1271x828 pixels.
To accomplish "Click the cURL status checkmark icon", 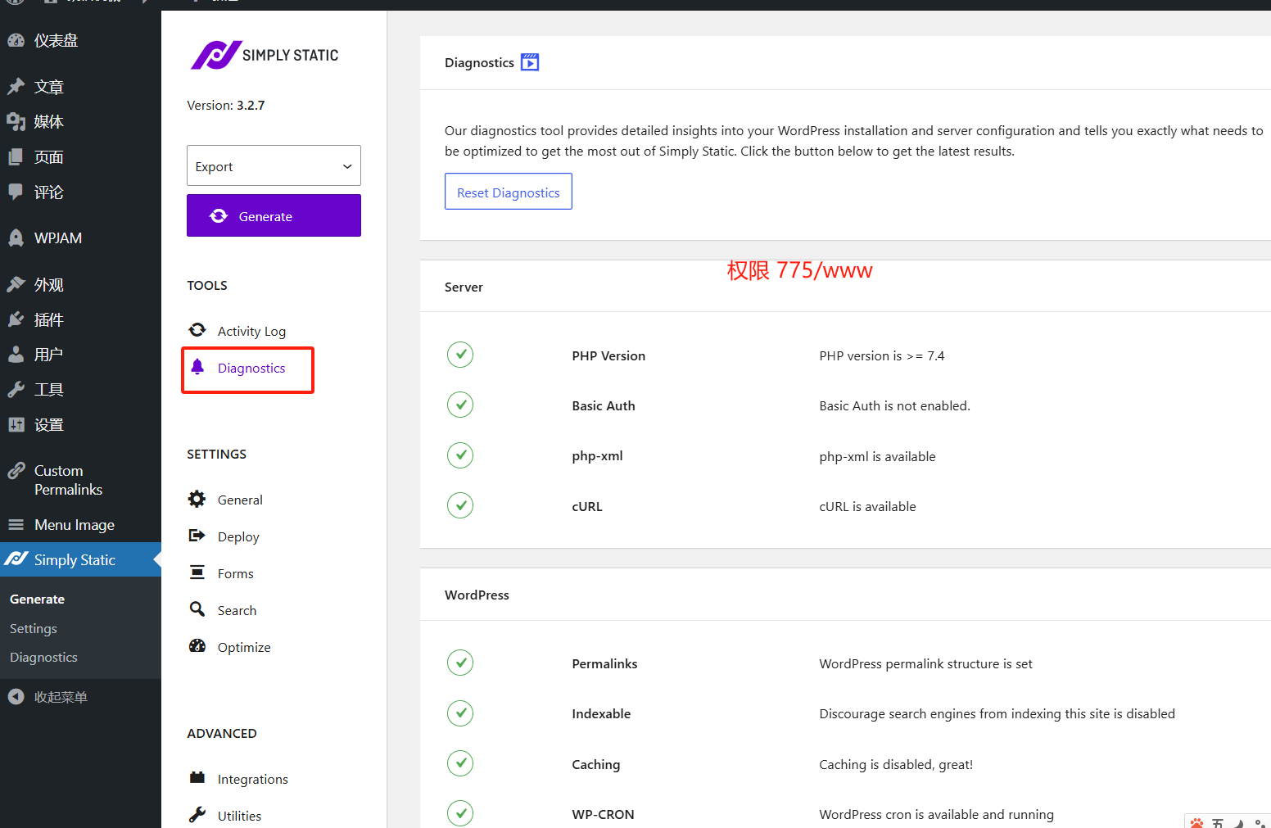I will point(460,505).
